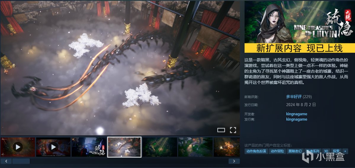The height and width of the screenshot is (168, 355).
Task: Select the 3D tag
Action: pyautogui.click(x=326, y=151)
